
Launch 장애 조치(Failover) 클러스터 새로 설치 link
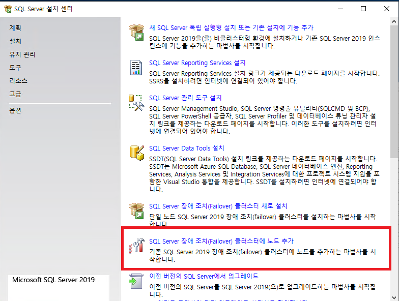218,206
